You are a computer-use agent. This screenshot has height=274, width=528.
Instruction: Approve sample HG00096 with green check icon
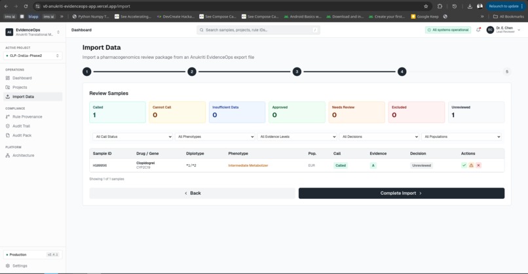click(x=464, y=165)
